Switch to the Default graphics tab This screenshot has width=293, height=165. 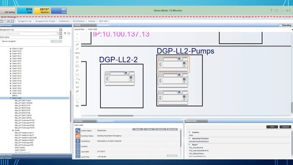coord(85,25)
